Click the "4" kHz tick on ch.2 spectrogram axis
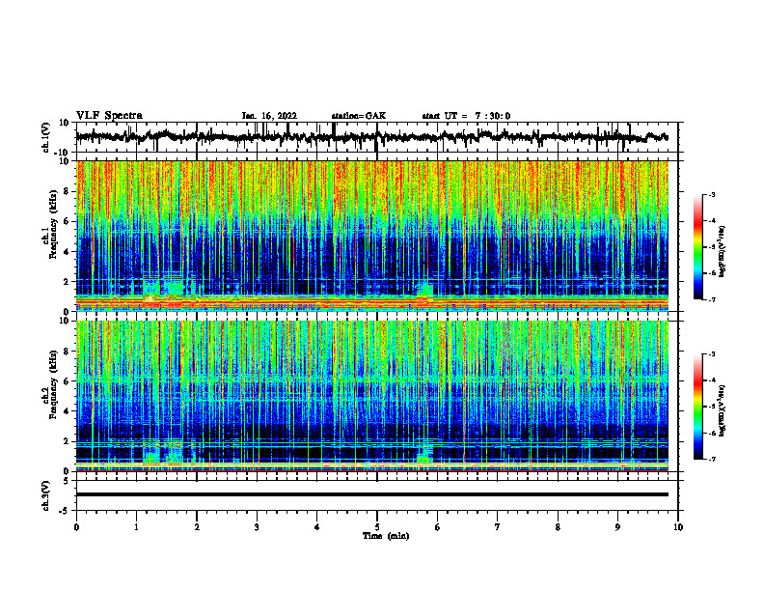764x591 pixels. coord(67,411)
